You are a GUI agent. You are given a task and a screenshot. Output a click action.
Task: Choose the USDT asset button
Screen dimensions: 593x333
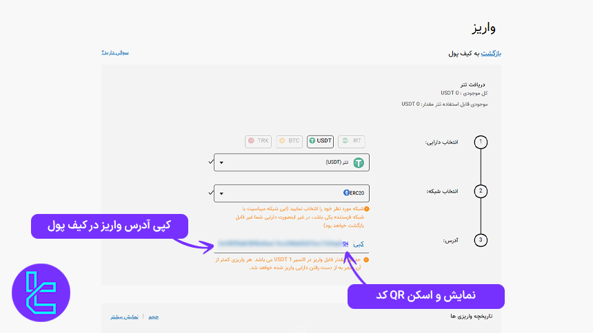pyautogui.click(x=321, y=141)
